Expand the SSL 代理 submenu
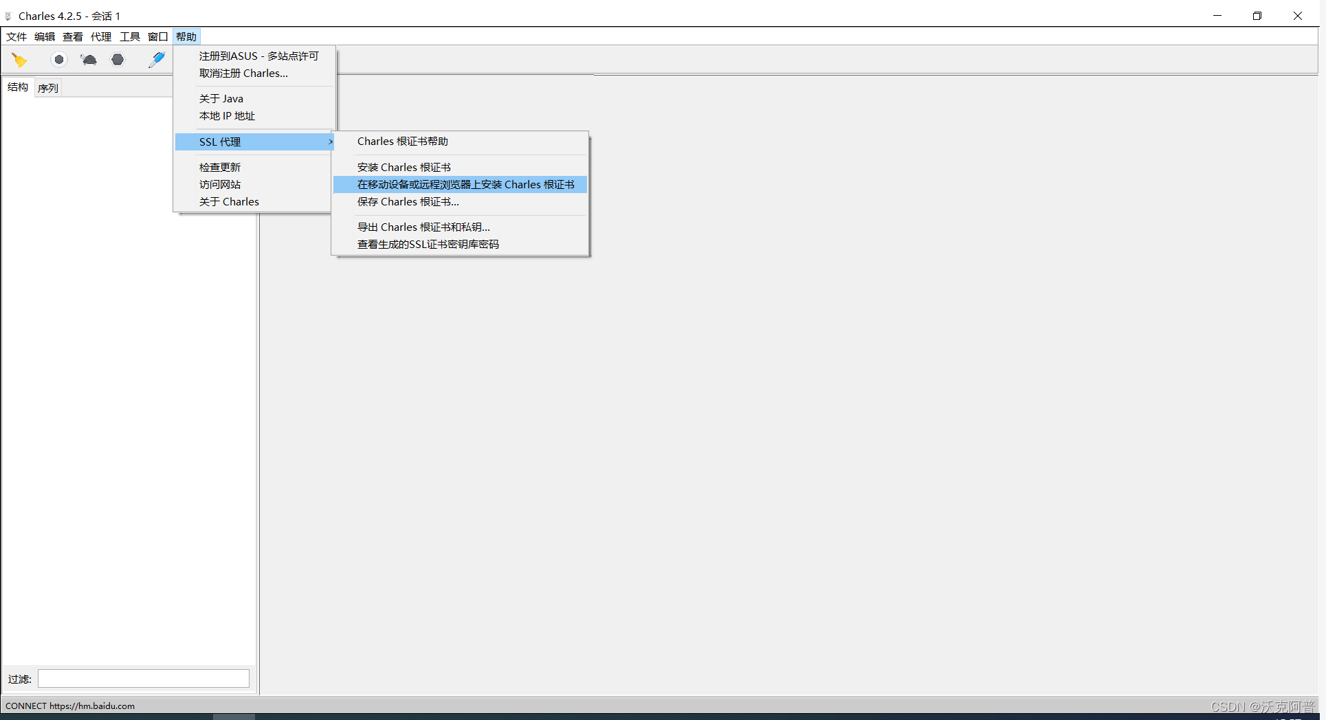The width and height of the screenshot is (1326, 720). click(x=254, y=142)
